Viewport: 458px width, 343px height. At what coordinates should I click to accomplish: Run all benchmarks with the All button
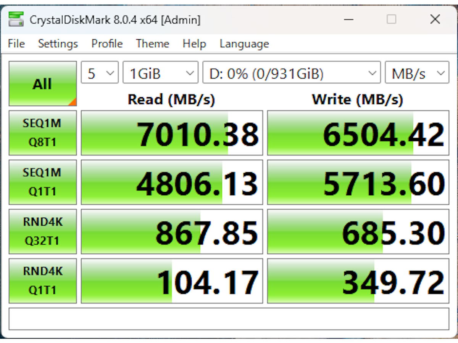(x=42, y=83)
